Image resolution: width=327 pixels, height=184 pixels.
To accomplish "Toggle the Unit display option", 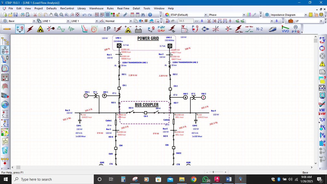I will click(x=322, y=104).
